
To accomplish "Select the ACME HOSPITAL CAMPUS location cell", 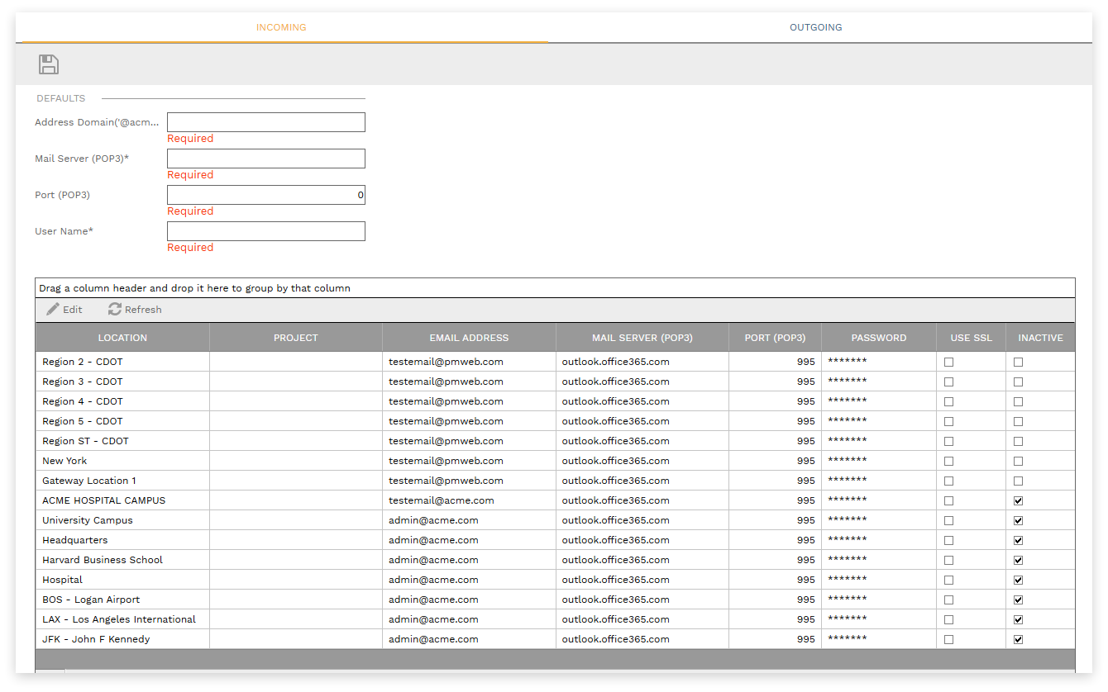I will click(104, 500).
